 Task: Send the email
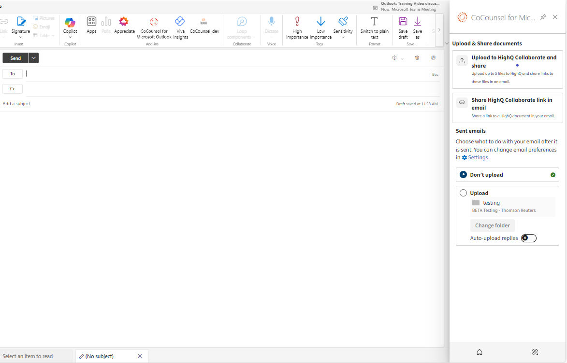15,58
